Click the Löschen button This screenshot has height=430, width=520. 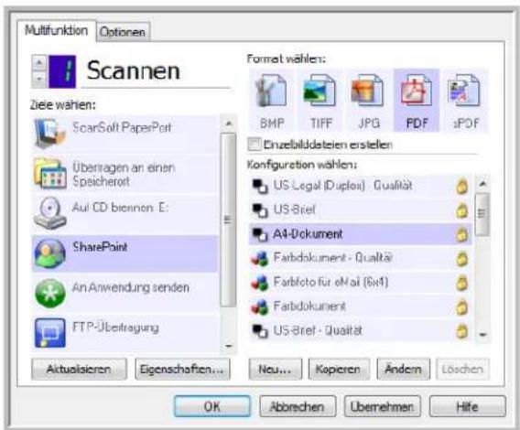pyautogui.click(x=462, y=369)
